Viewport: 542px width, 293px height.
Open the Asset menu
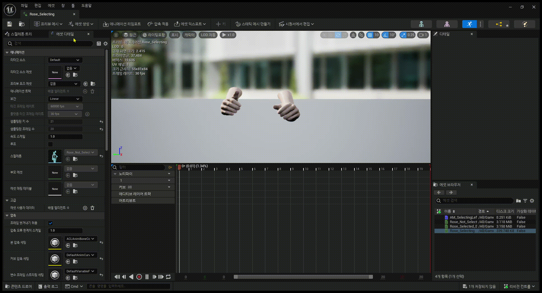pyautogui.click(x=51, y=6)
